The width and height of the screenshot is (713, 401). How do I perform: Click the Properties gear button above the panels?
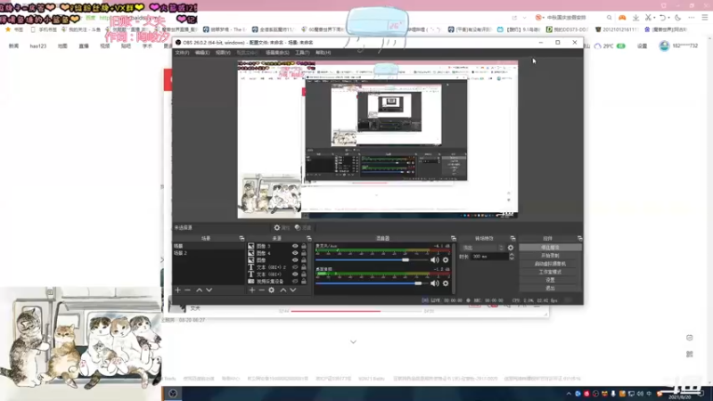click(282, 228)
